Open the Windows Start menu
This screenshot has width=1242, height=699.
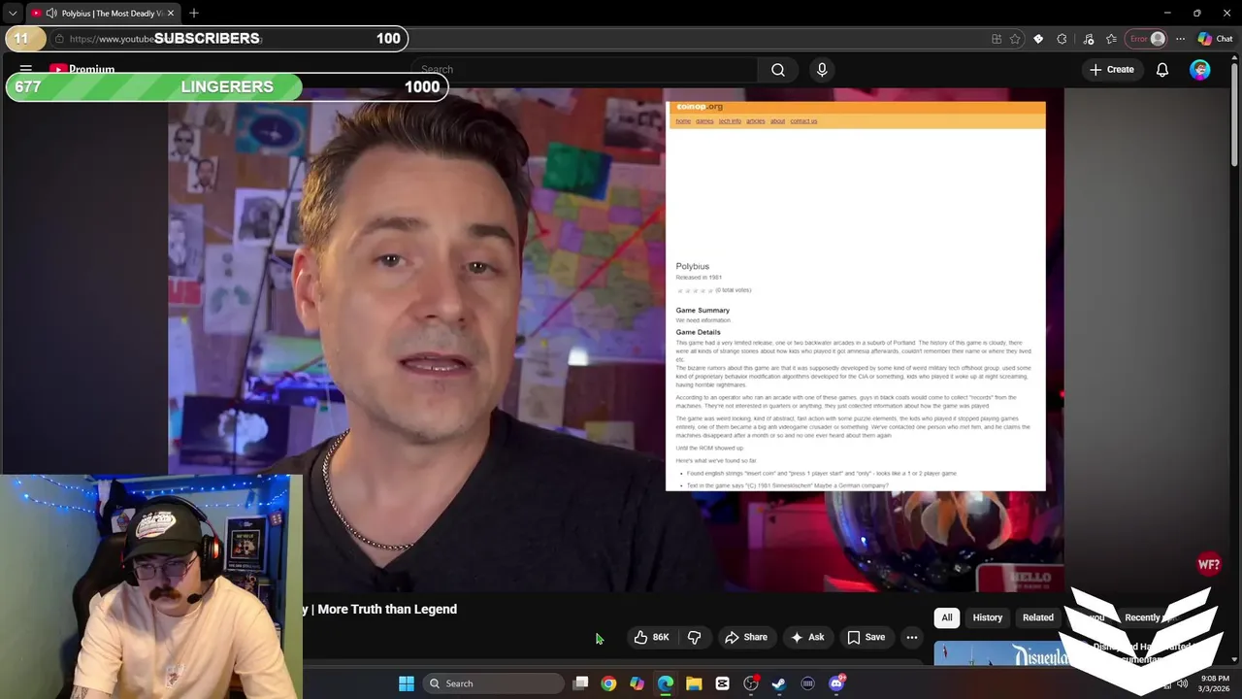click(x=407, y=683)
